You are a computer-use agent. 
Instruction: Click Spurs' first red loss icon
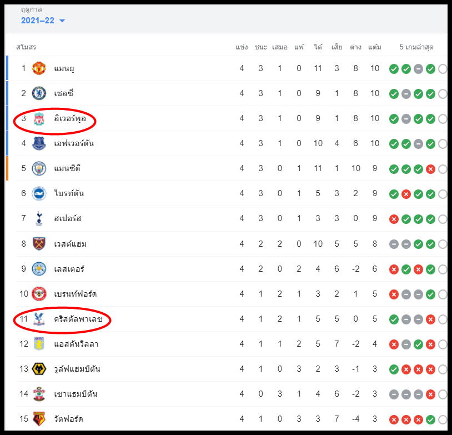click(x=394, y=219)
